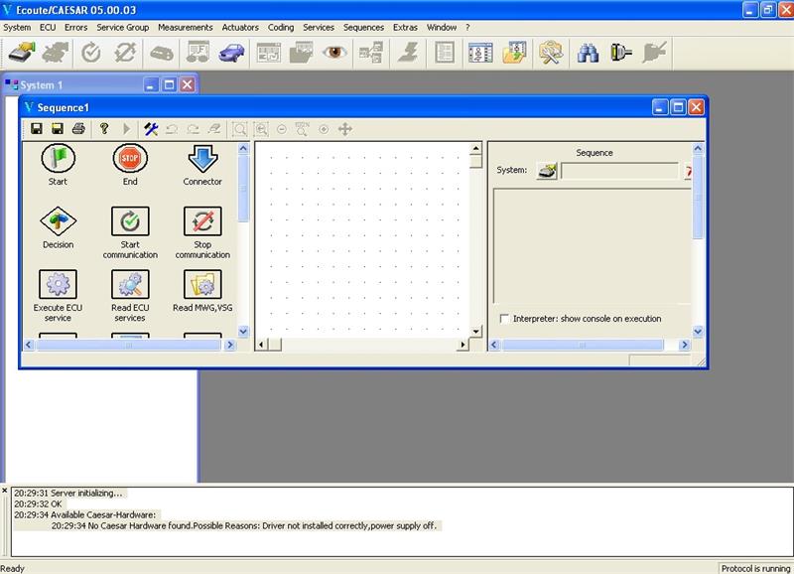Choose the Decision block
The image size is (794, 574).
(58, 221)
